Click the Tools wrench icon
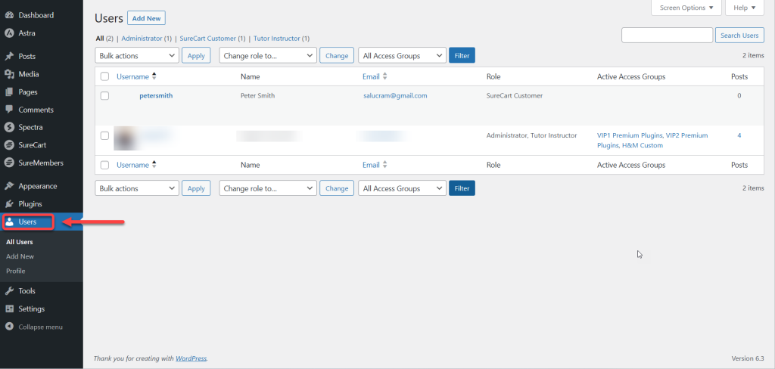 pyautogui.click(x=9, y=291)
